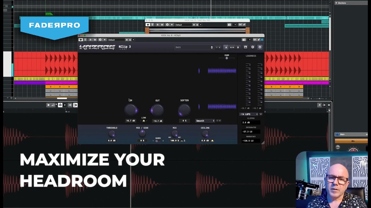Viewport: 371px width, 208px height.
Task: Toggle the KClip3 window activate effect button
Action: 81,40
